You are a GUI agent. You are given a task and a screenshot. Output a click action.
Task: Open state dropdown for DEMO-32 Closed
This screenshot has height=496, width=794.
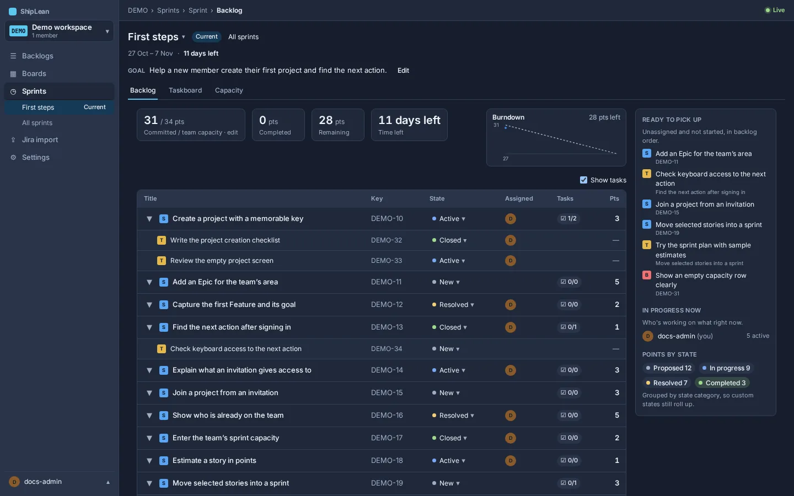[x=450, y=240]
